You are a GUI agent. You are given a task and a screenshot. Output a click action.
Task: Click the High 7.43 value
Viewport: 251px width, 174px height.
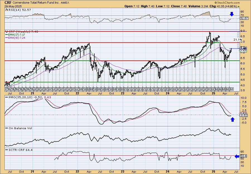point(147,6)
